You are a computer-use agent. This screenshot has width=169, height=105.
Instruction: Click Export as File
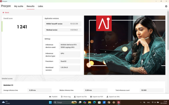(x=80, y=97)
